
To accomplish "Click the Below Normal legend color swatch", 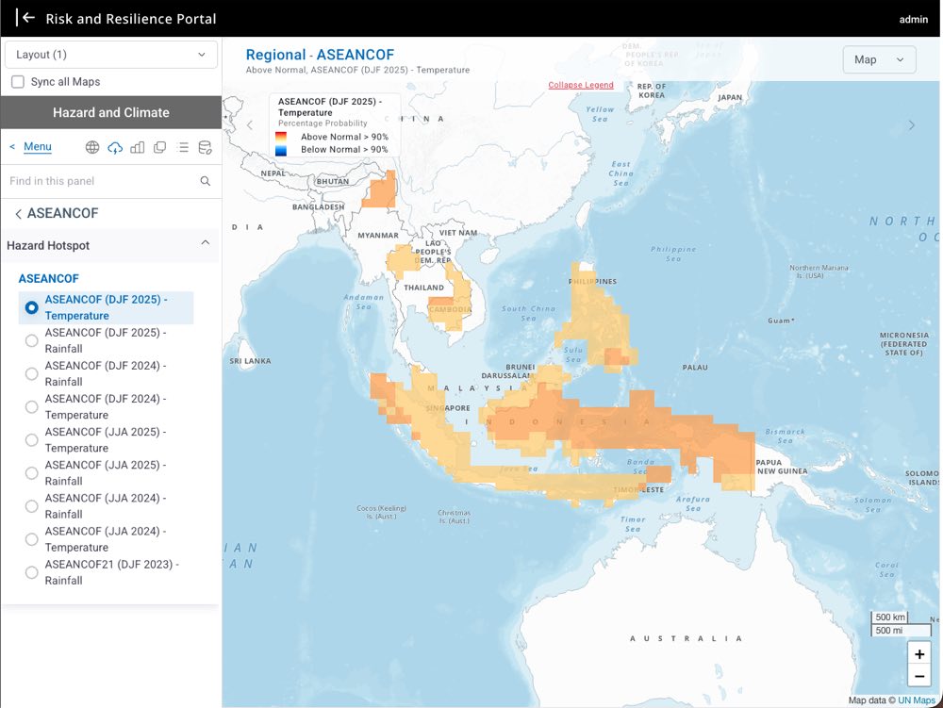I will [x=281, y=150].
